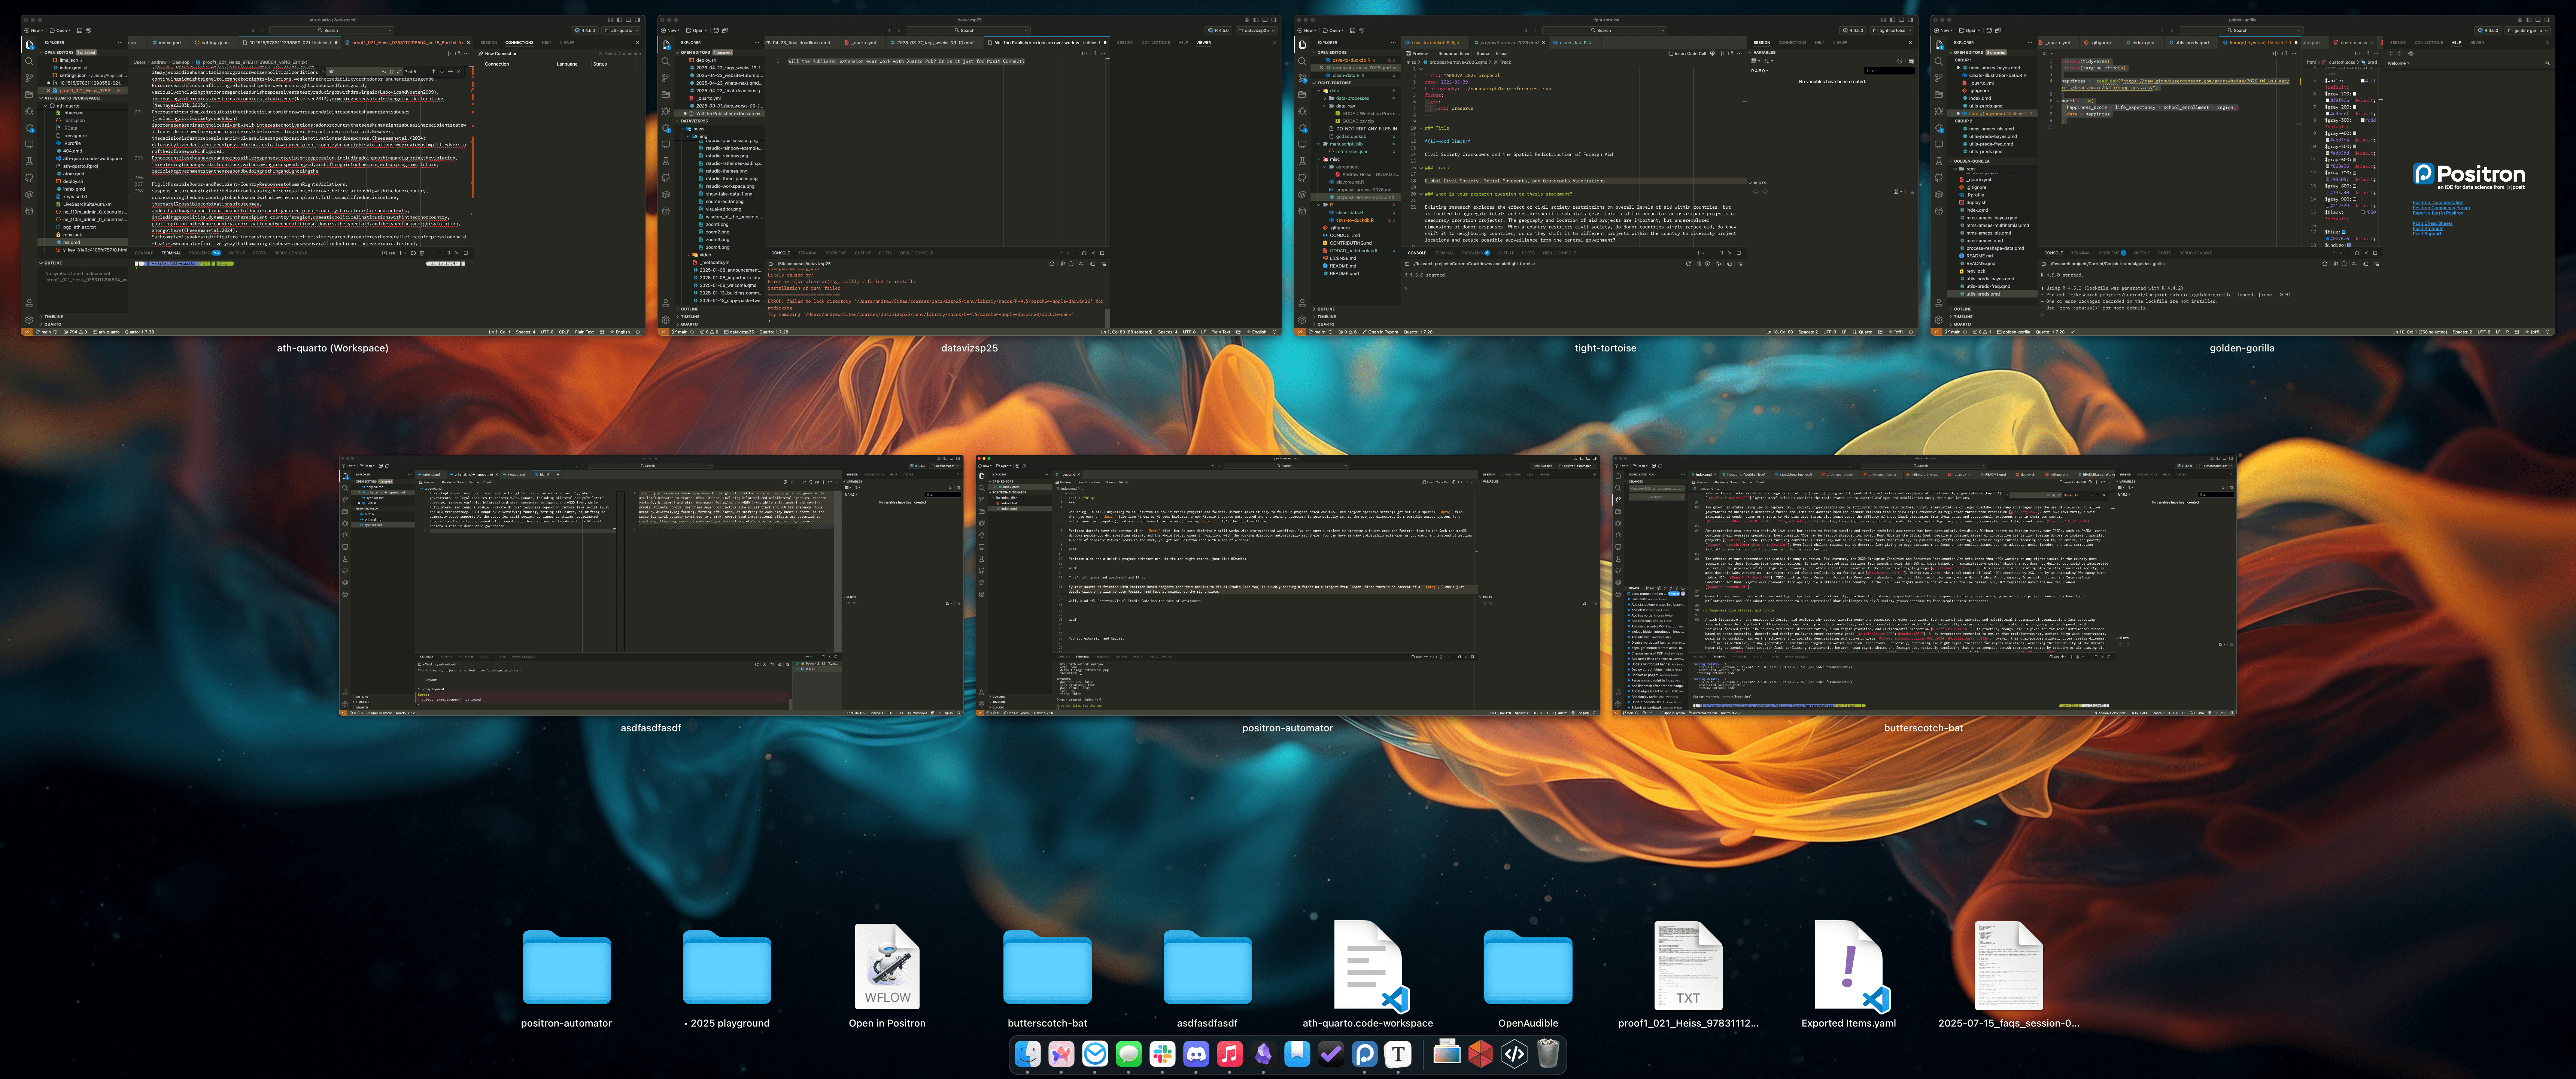This screenshot has height=1079, width=2576.
Task: Open Testing flask icon in golden-gorilla activity bar
Action: point(1939,161)
